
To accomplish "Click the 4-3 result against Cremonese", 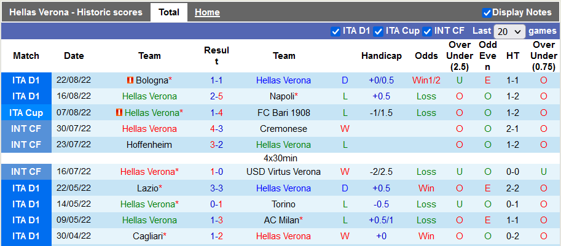I will pyautogui.click(x=216, y=129).
